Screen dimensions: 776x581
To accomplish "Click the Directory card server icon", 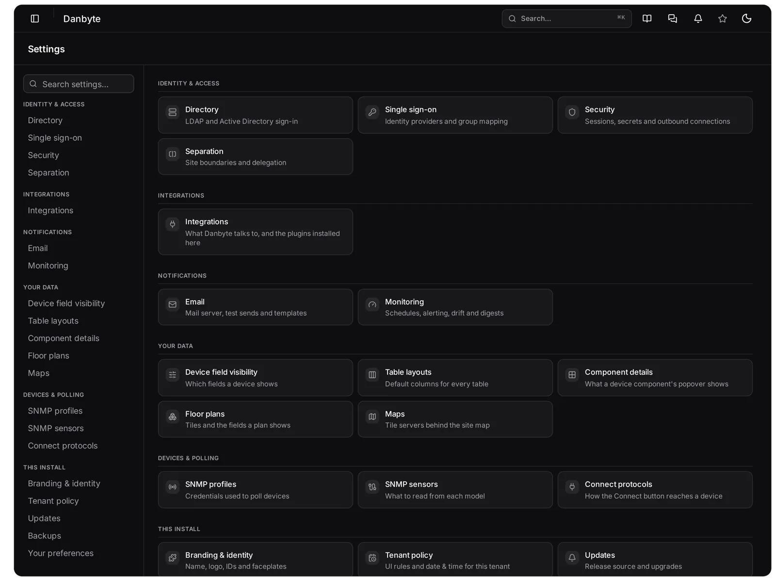I will click(x=172, y=113).
